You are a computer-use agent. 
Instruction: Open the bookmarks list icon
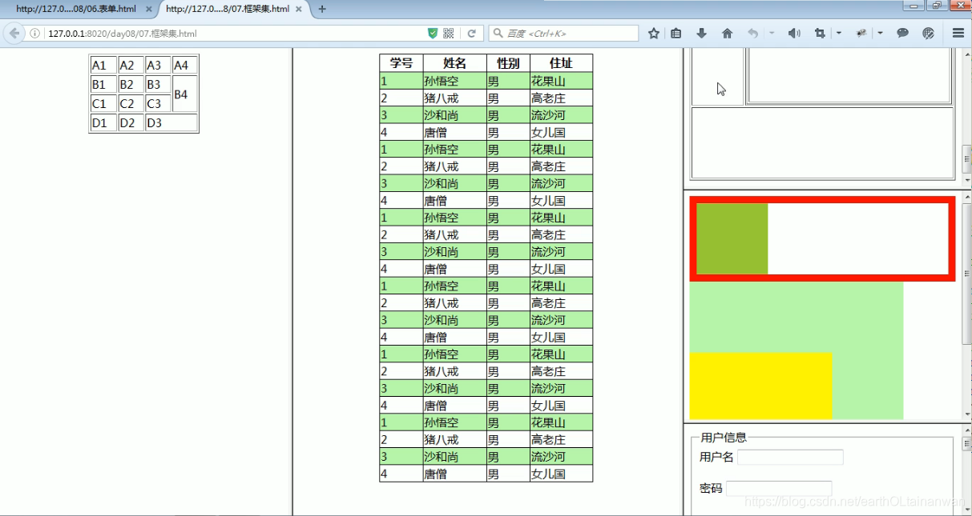tap(676, 33)
